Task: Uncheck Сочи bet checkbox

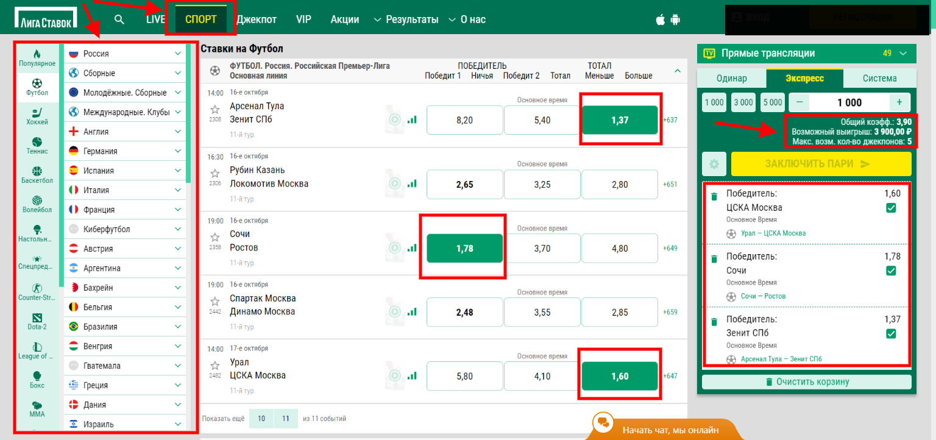Action: pos(891,271)
